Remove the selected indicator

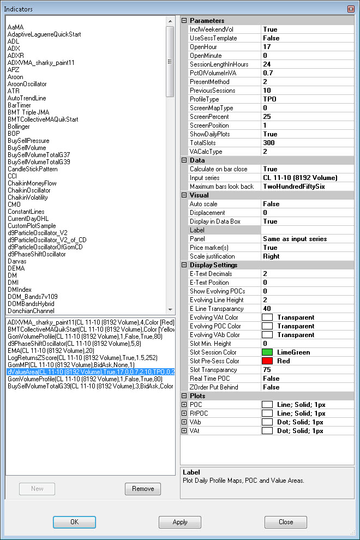[142, 489]
